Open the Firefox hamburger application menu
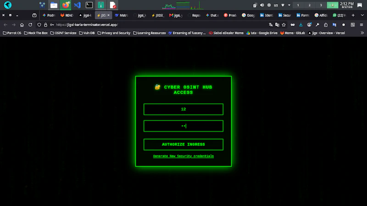This screenshot has height=206, width=367. (x=361, y=25)
